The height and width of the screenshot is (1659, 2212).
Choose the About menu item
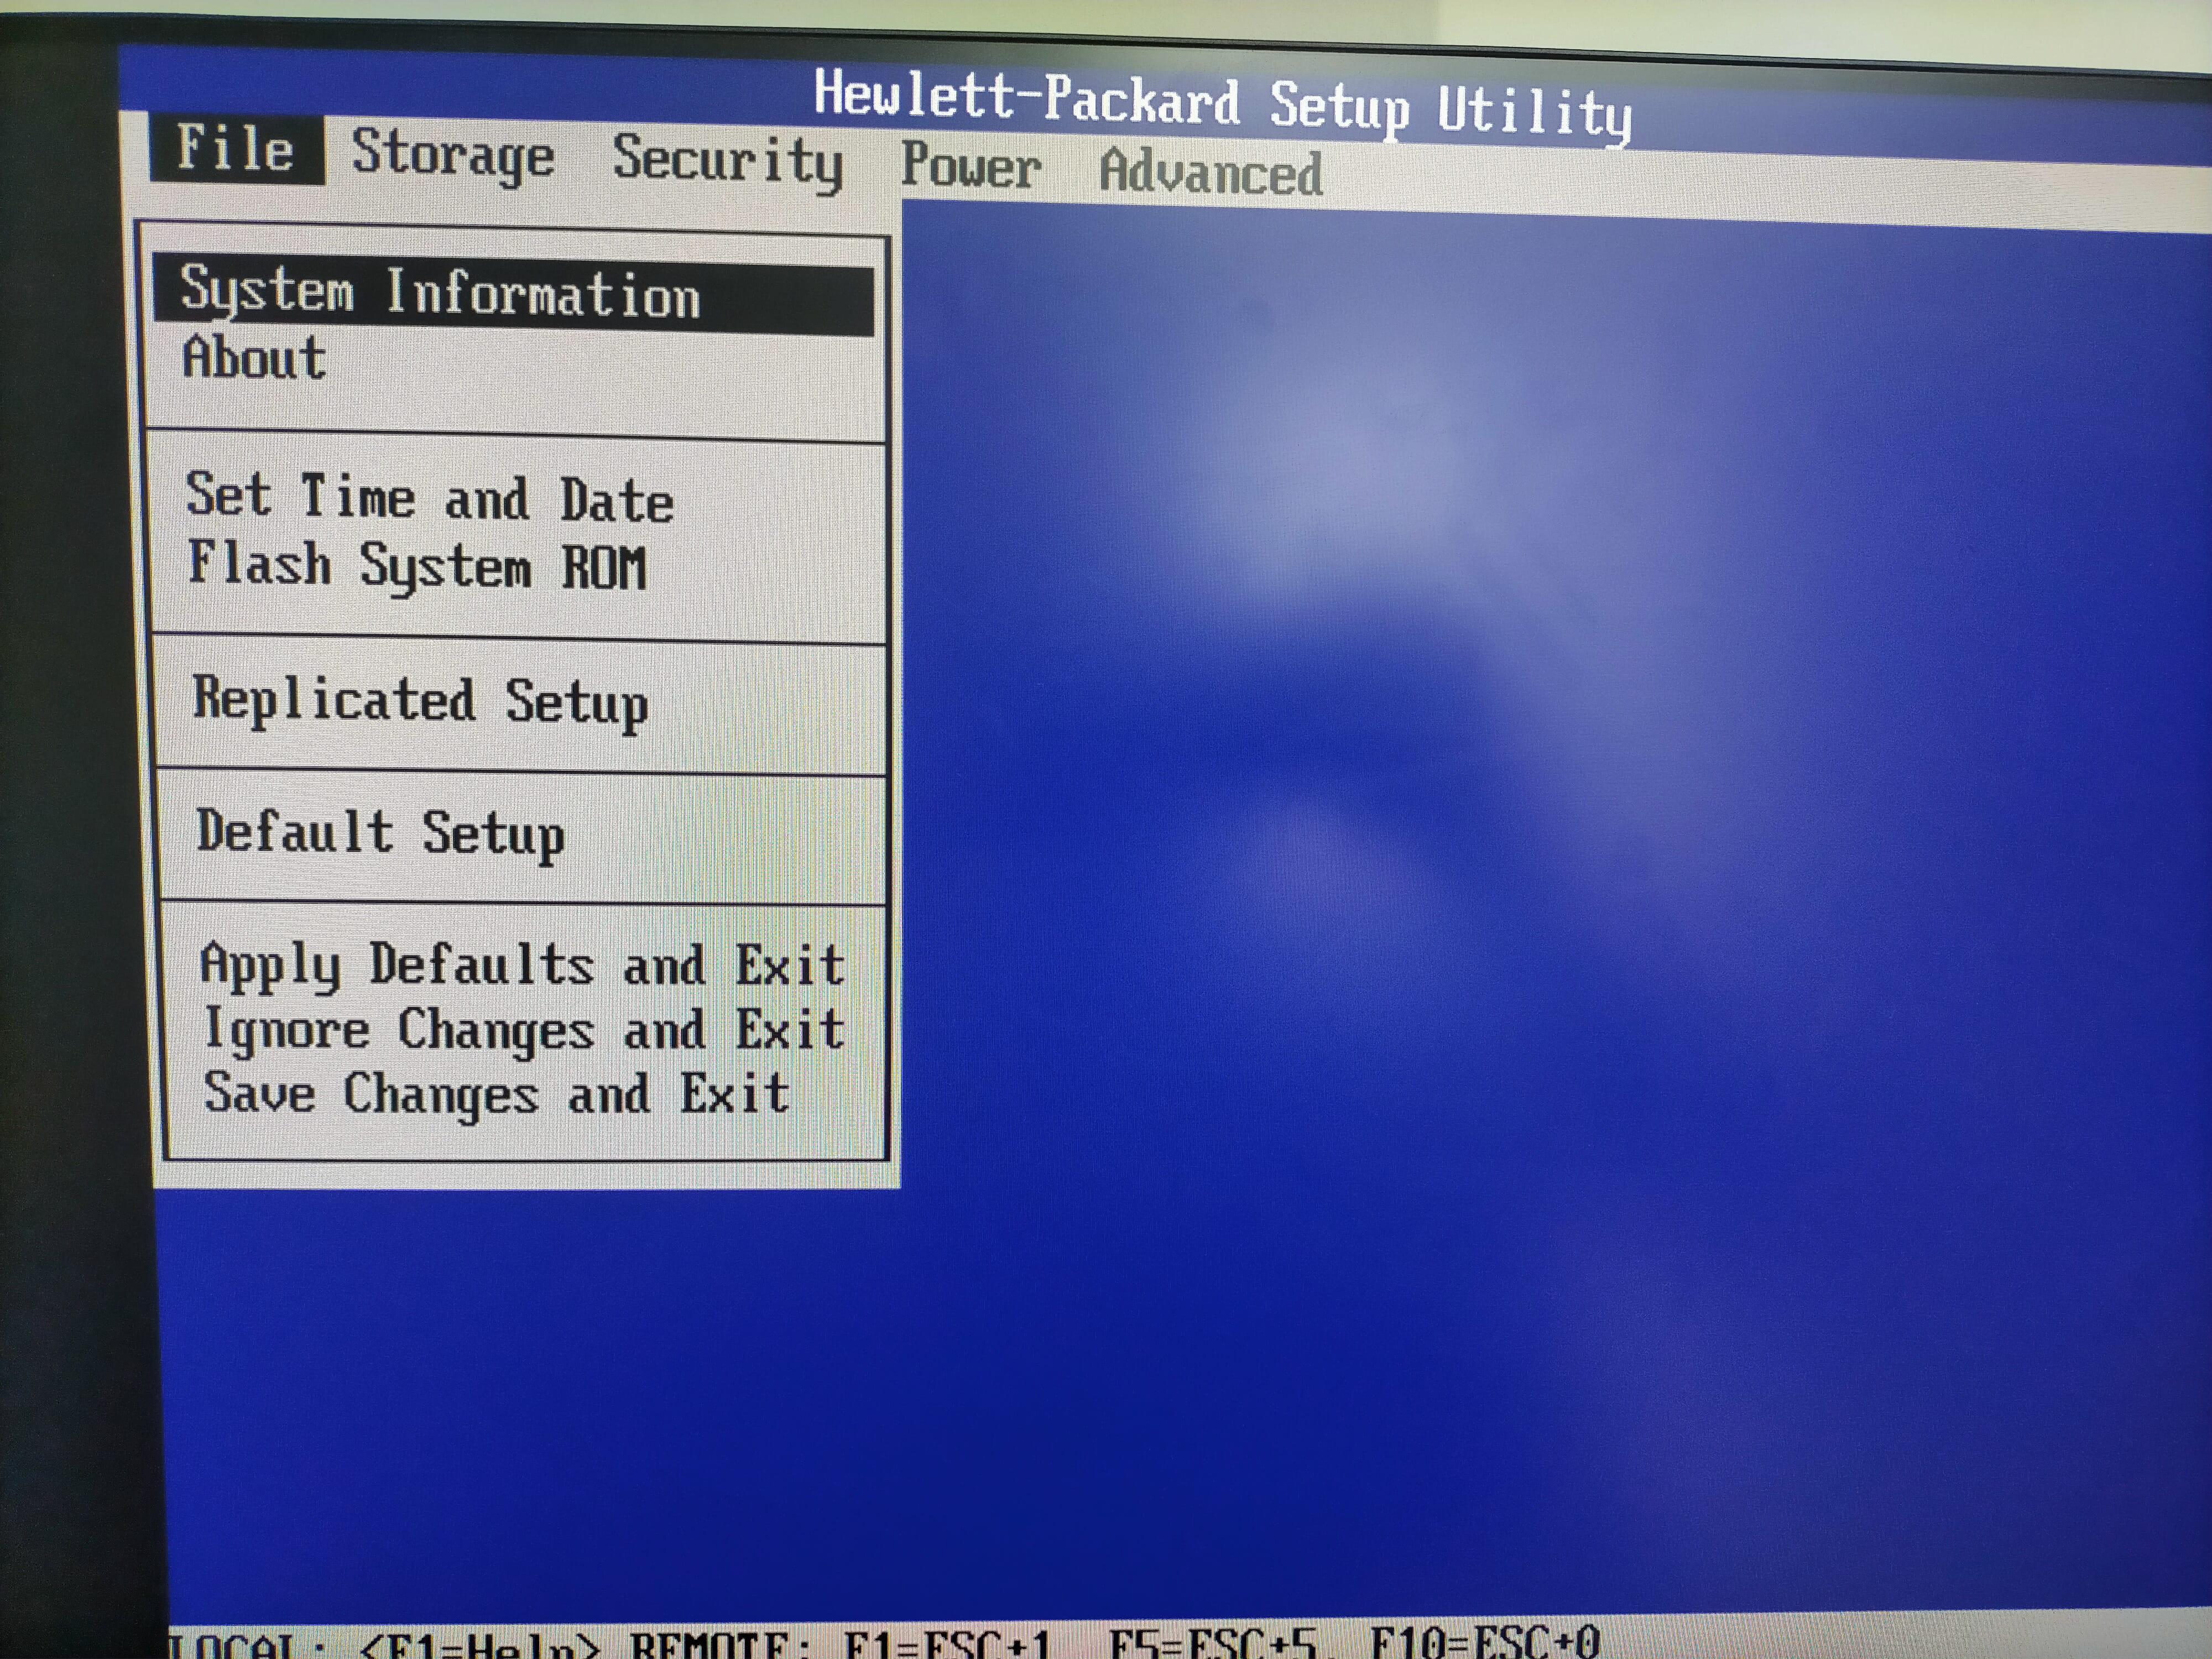tap(255, 359)
